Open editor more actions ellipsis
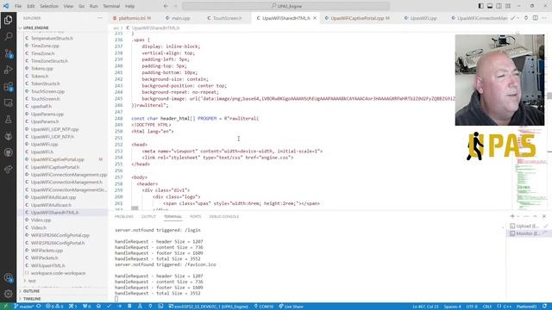This screenshot has width=552, height=310. tap(544, 18)
